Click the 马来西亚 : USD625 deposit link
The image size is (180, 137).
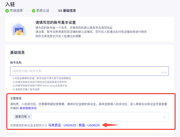pos(62,125)
